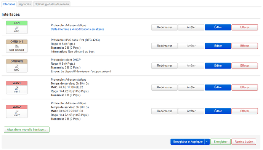Click WAN2 received '144.72 KB (1453 Pqts.)' text

[x=74, y=115]
